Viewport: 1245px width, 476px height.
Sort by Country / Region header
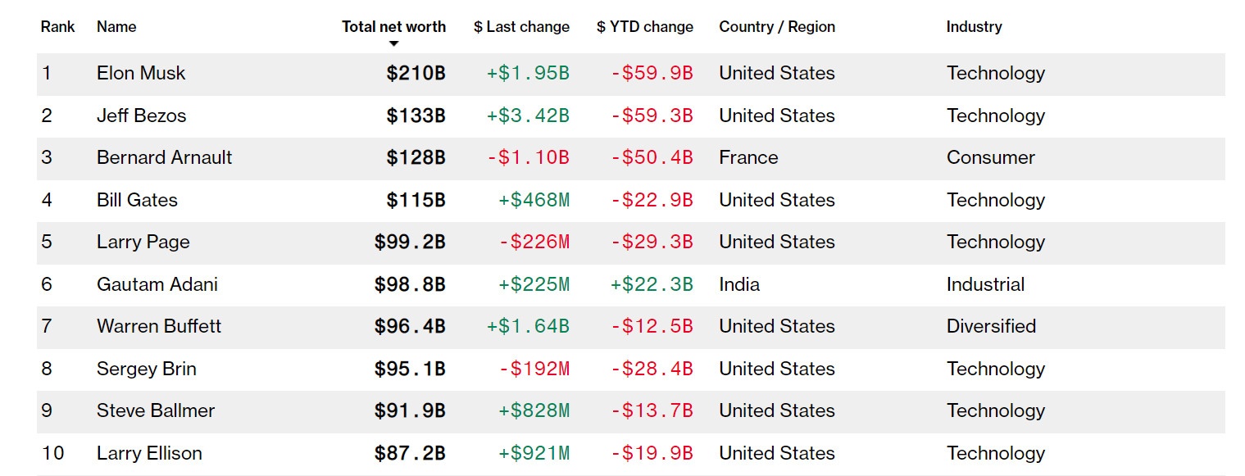[x=776, y=26]
